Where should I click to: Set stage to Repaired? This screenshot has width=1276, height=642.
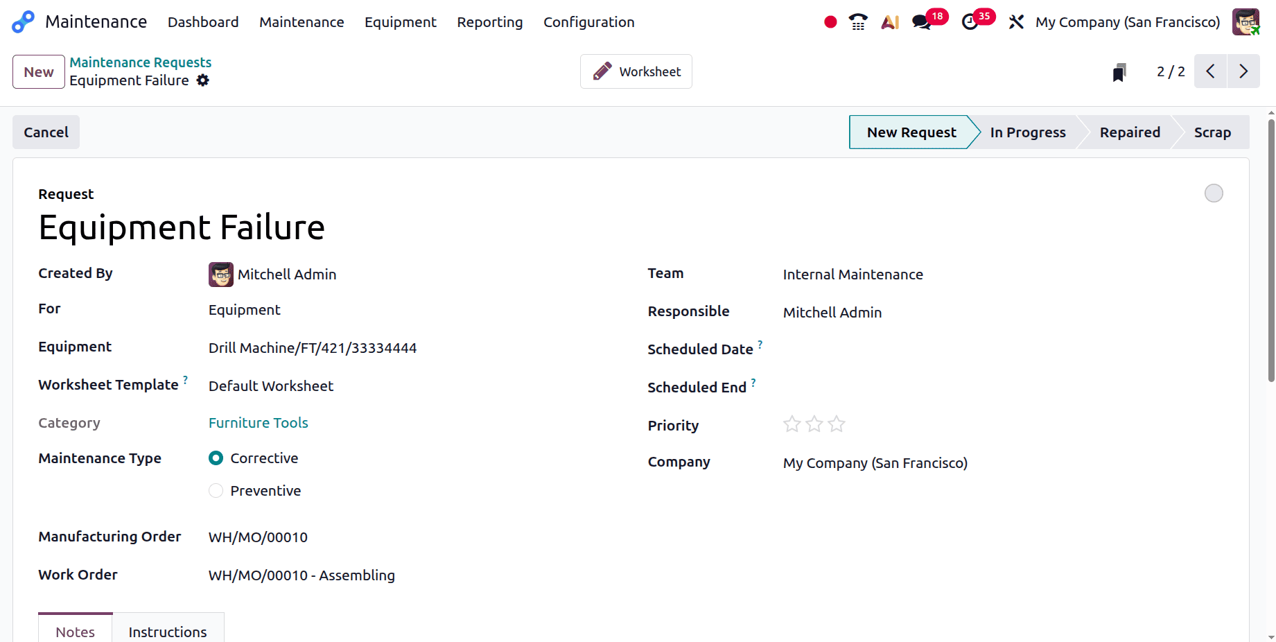pyautogui.click(x=1130, y=132)
